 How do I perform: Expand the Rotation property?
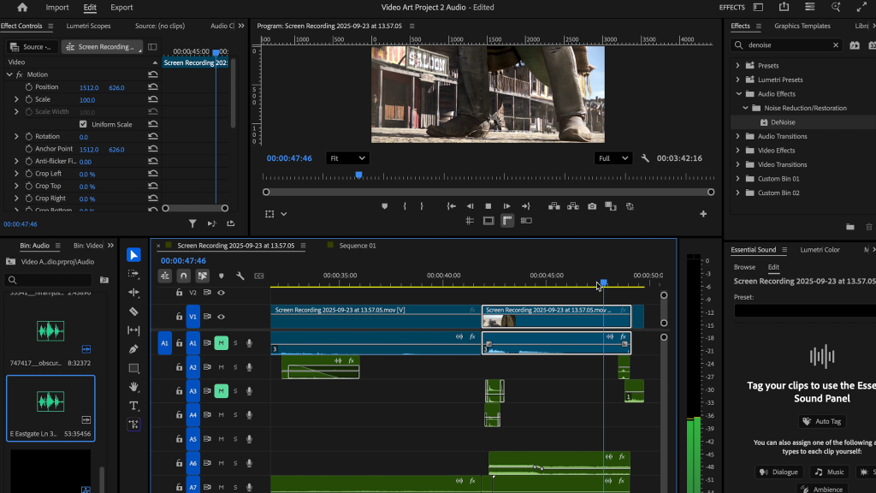coord(16,137)
